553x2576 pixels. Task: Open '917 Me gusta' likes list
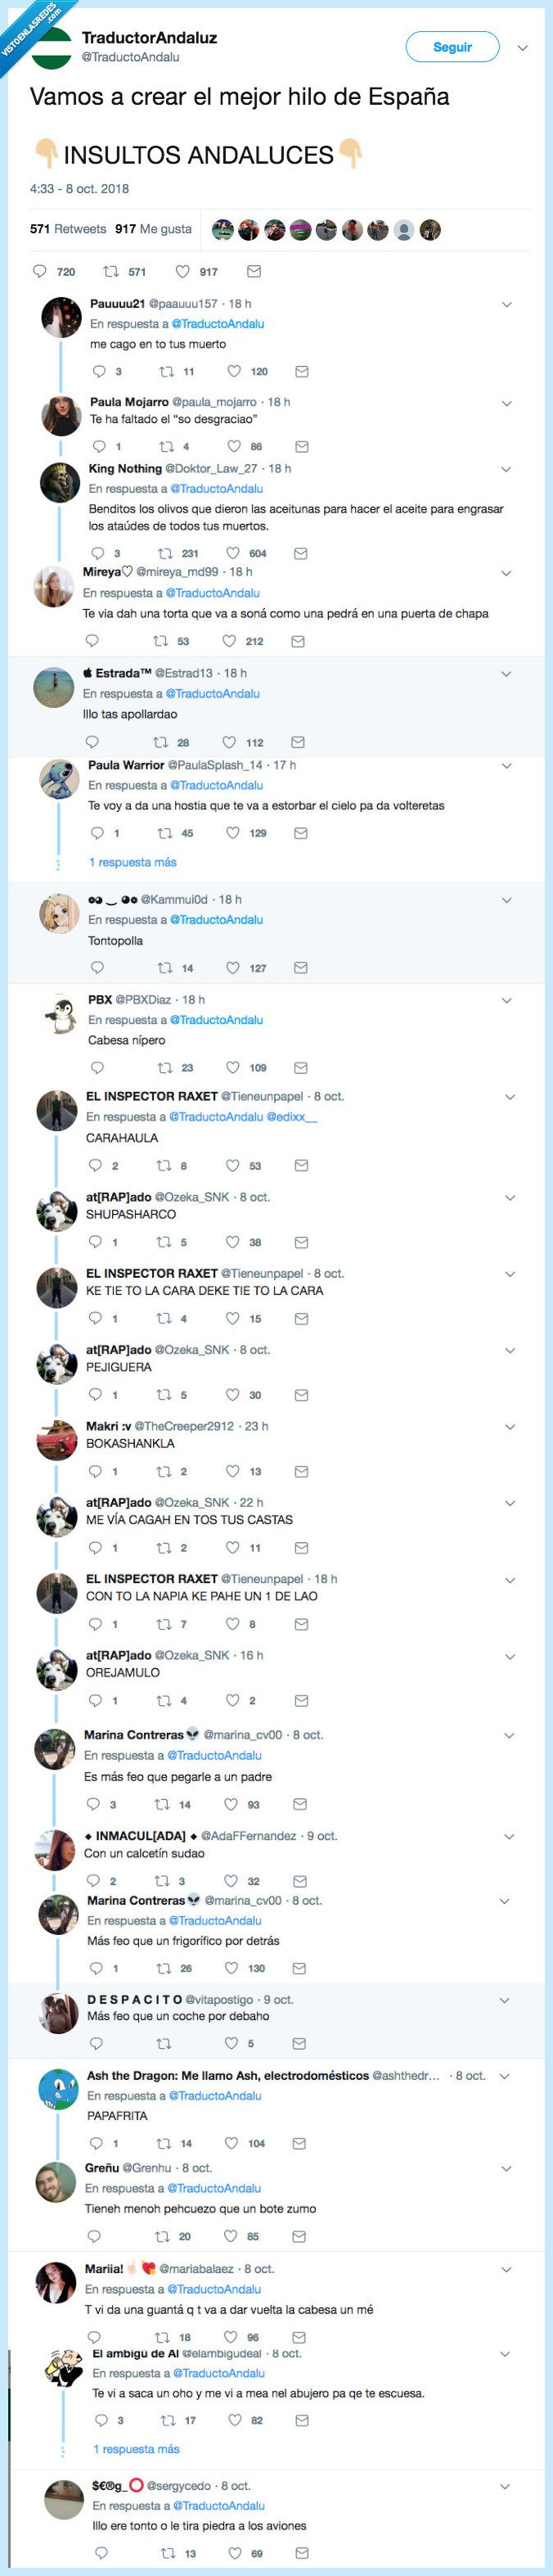(x=153, y=229)
